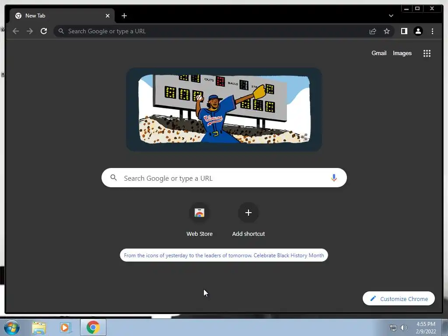Open the Chrome profile avatar
Viewport: 448px width, 336px height.
click(x=418, y=31)
